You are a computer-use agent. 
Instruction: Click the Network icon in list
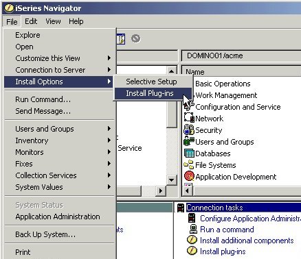[189, 118]
